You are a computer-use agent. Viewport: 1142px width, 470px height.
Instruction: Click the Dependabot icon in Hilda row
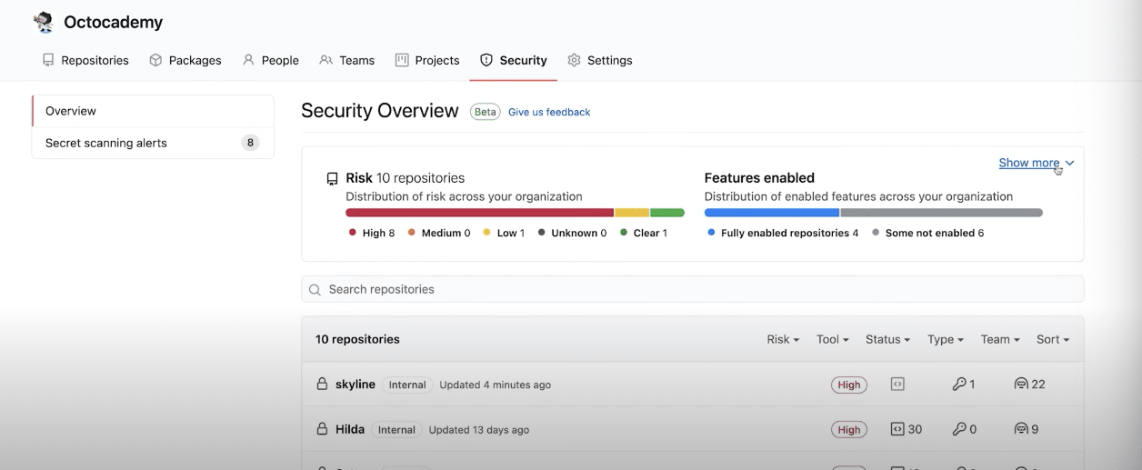point(1021,429)
